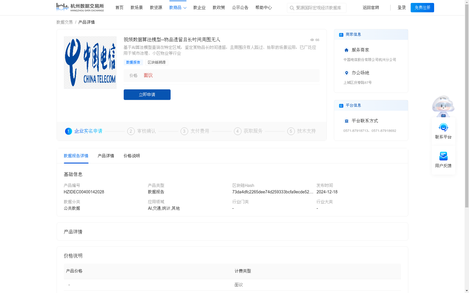
Task: Switch to the 产品详情 tab
Action: tap(106, 156)
